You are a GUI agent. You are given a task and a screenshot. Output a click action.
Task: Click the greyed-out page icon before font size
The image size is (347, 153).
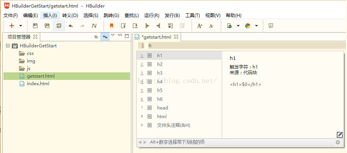182,26
